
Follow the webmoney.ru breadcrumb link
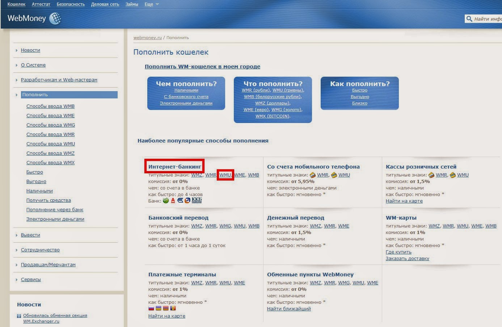tap(148, 38)
